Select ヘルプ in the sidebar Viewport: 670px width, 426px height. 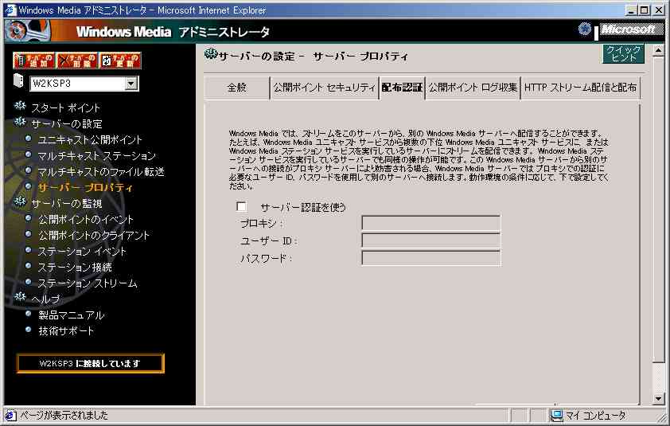point(45,299)
